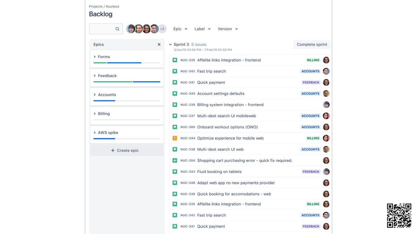Expand the Billing epic
Viewport: 417px width, 234px height.
(x=95, y=114)
